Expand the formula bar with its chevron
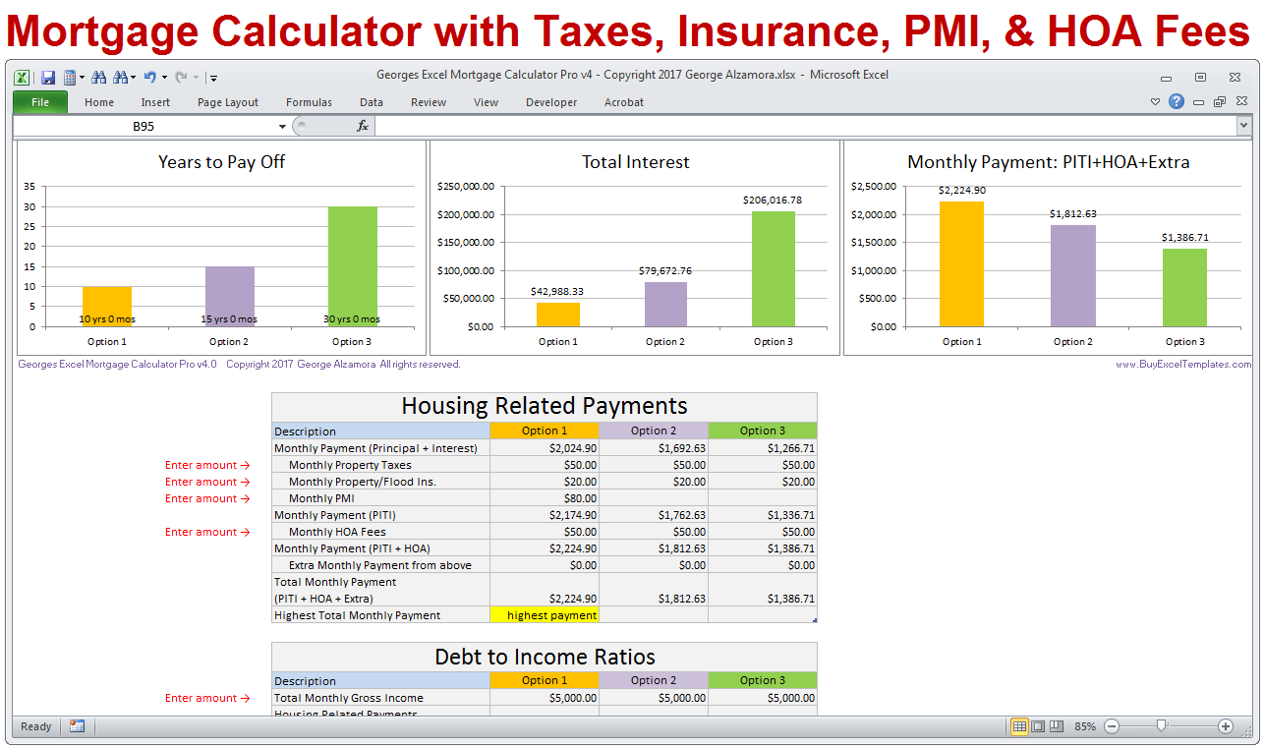 pyautogui.click(x=1244, y=125)
